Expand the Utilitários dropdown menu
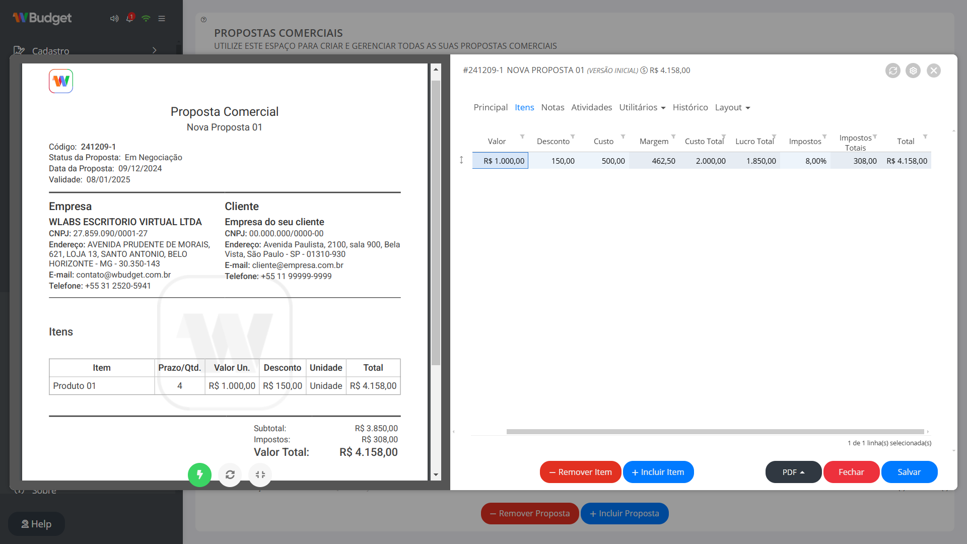The image size is (967, 544). [642, 107]
